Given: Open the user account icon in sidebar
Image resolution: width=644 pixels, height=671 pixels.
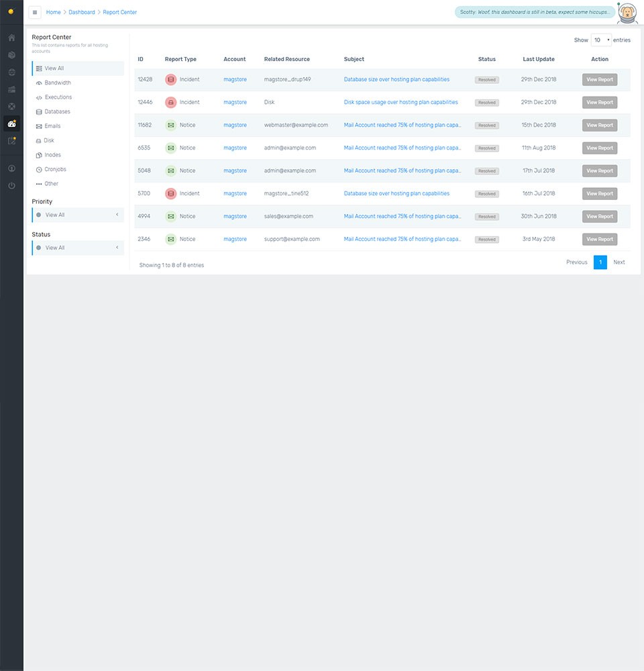Looking at the screenshot, I should [11, 168].
